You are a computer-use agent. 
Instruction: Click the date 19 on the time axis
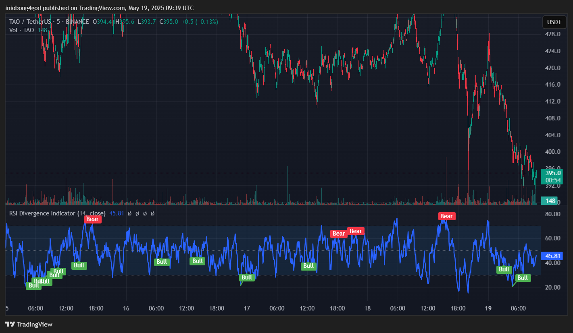tap(488, 308)
